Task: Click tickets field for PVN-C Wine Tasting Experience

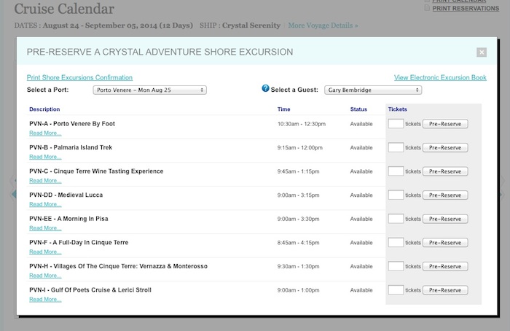Action: pos(396,171)
